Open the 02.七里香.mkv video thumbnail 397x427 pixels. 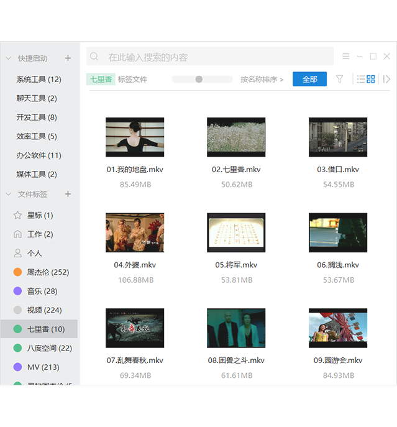[x=236, y=137]
